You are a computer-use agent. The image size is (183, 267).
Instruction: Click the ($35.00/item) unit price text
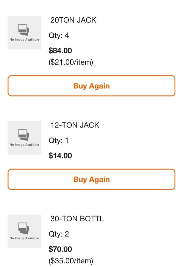coord(71,261)
